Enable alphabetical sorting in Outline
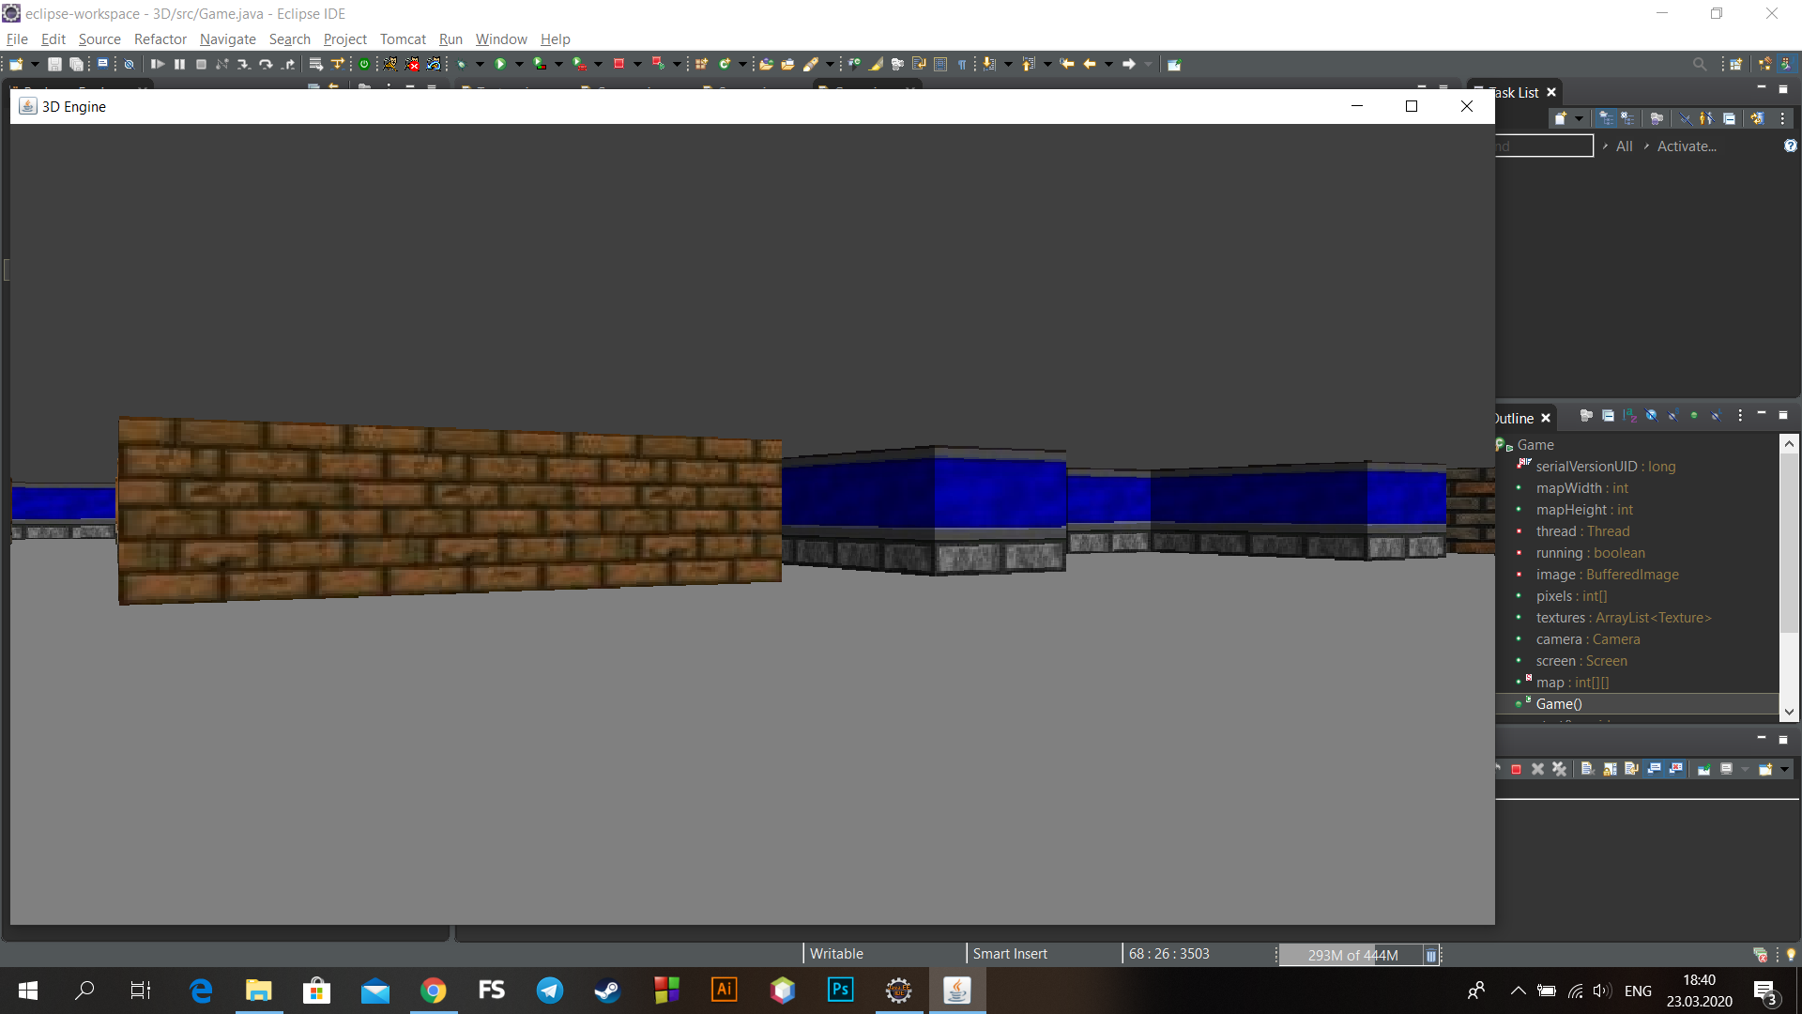1802x1014 pixels. 1629,417
